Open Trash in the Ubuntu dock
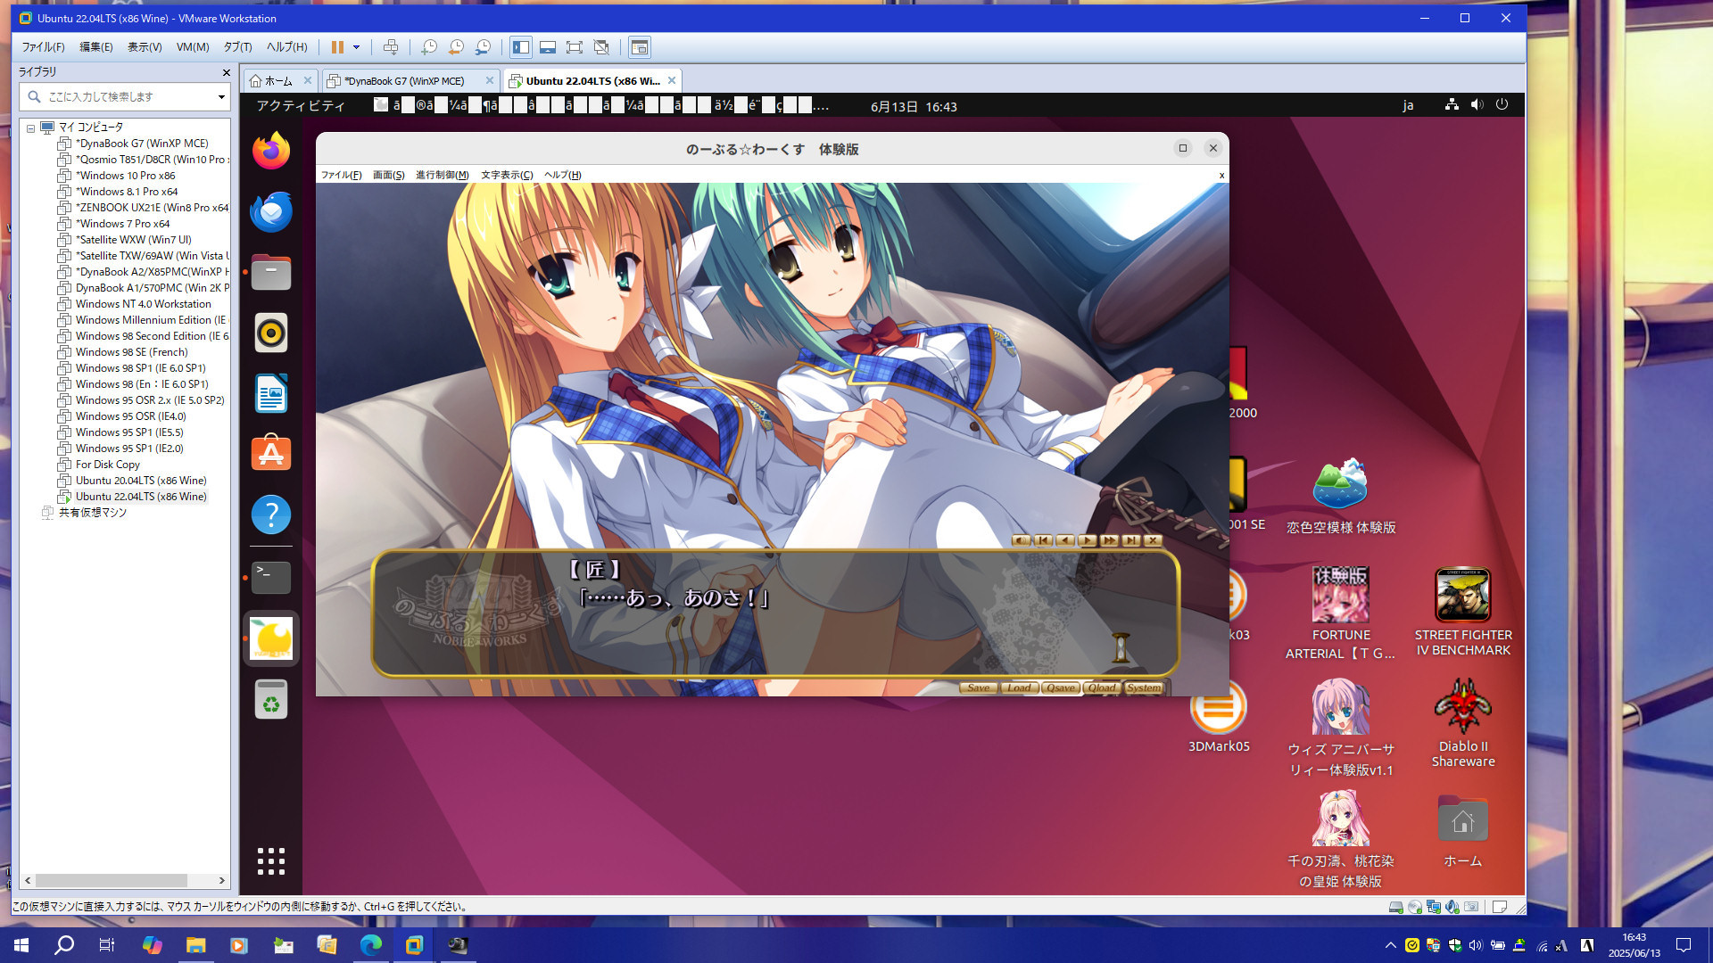The image size is (1713, 963). [x=271, y=699]
